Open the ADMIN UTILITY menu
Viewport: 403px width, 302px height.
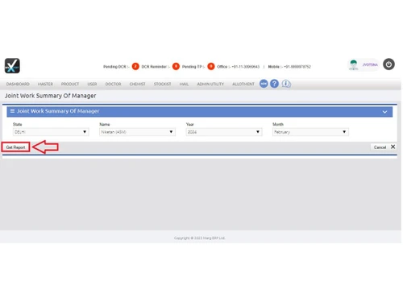pos(210,84)
